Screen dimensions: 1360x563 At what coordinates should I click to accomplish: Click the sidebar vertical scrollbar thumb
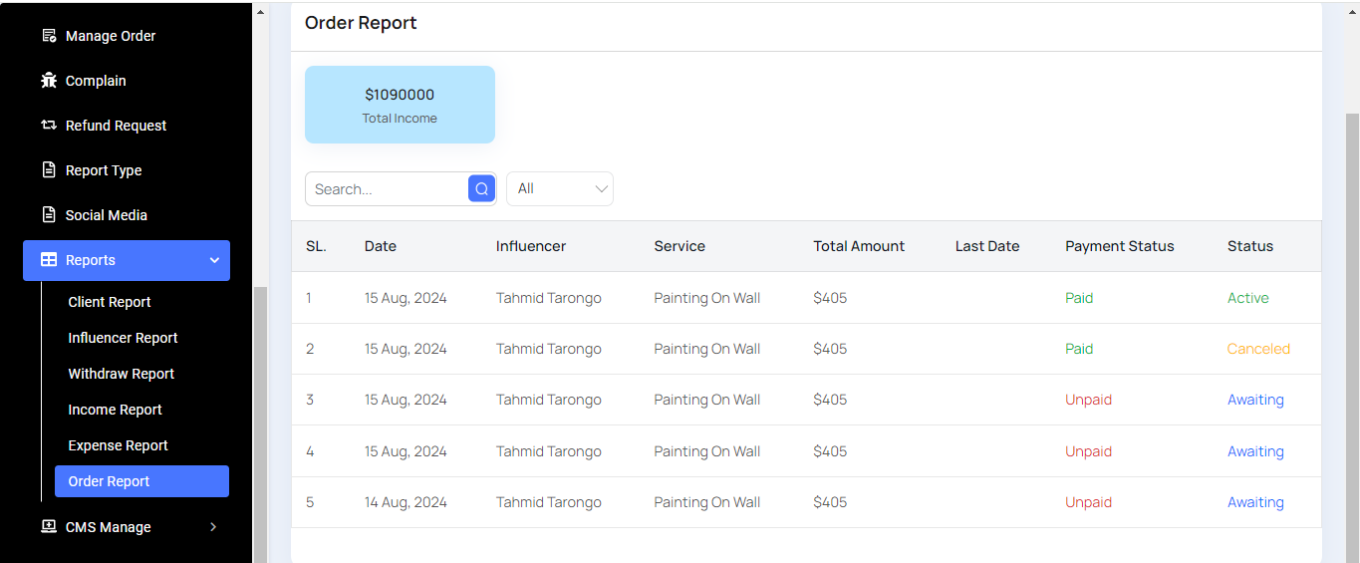pyautogui.click(x=260, y=423)
